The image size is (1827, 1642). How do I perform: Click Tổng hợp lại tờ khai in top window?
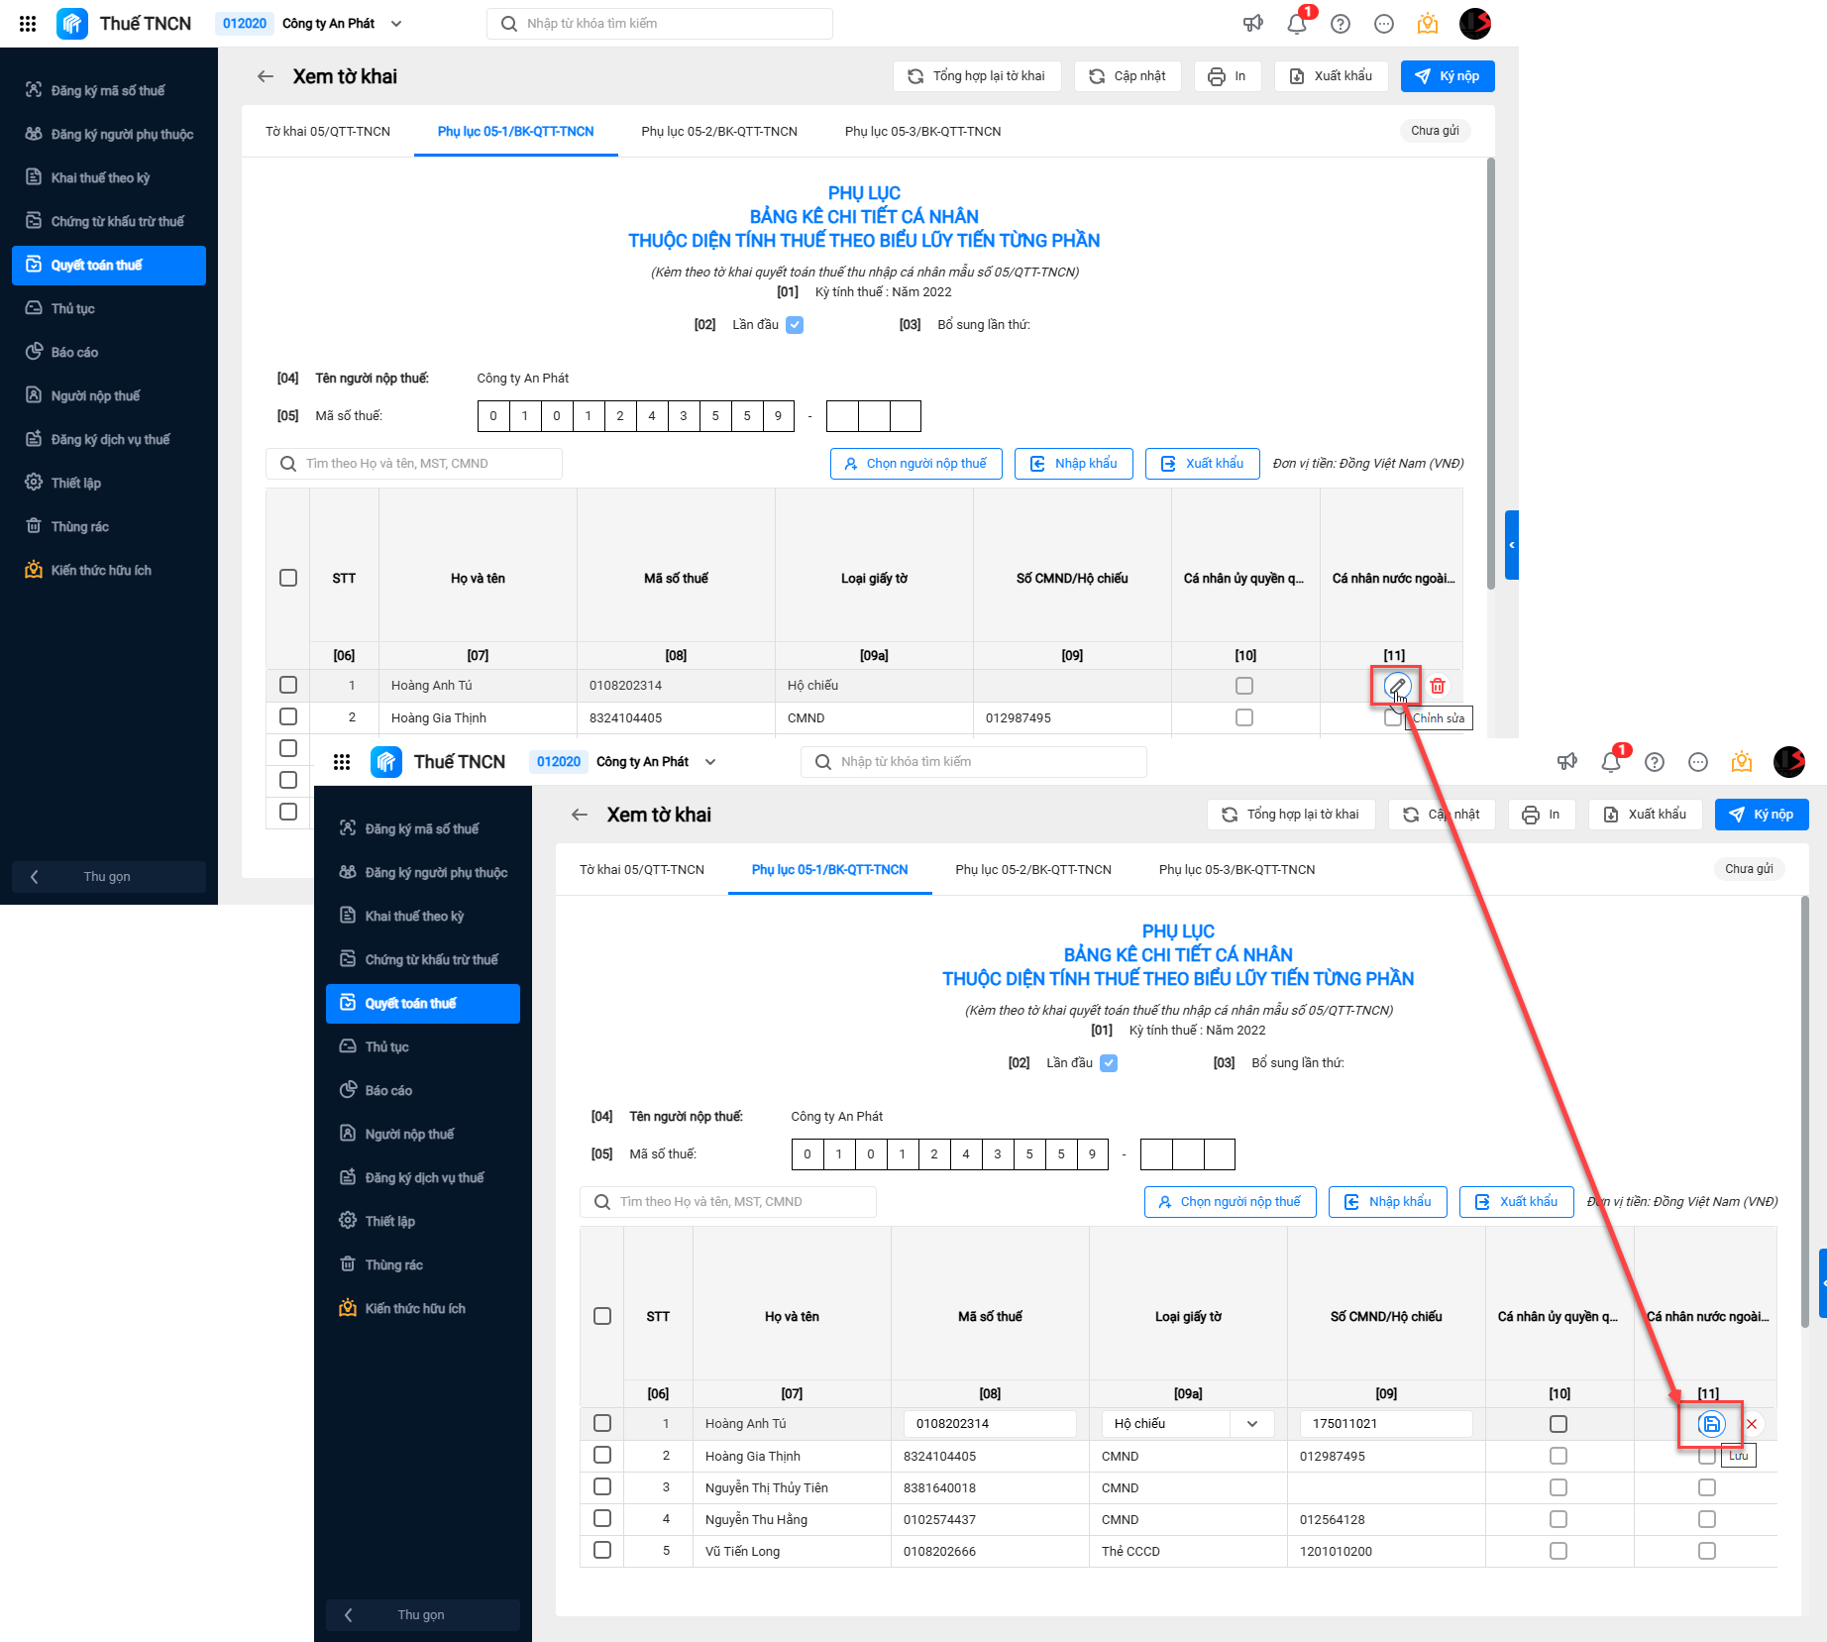point(977,76)
